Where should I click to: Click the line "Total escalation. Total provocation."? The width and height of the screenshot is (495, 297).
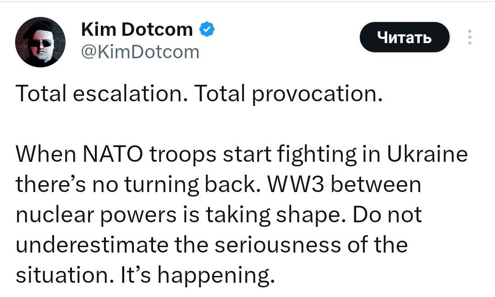[199, 94]
